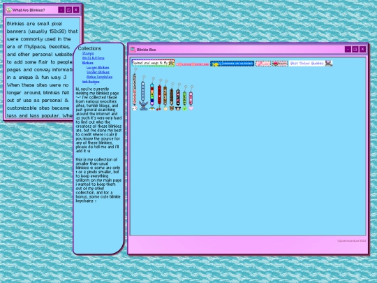Click the 'Blinkie Box' title text
377x283 pixels.
[146, 50]
